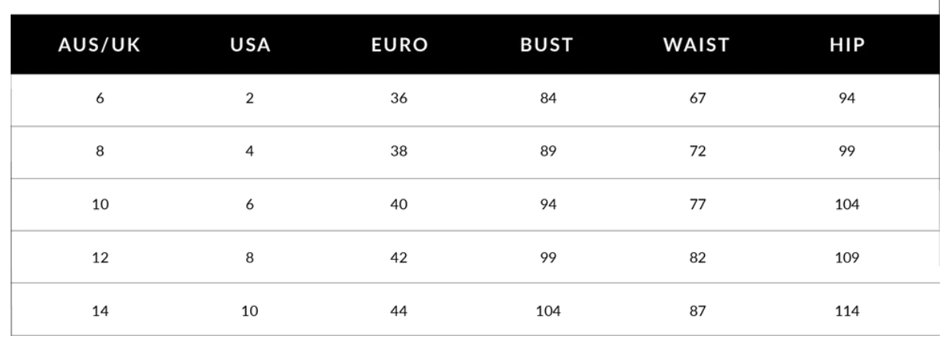Select USA size 10 cell

[249, 310]
